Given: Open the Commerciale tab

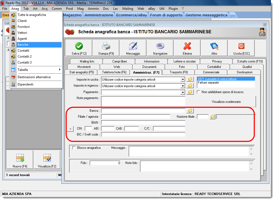Looking at the screenshot, I should click(211, 72).
